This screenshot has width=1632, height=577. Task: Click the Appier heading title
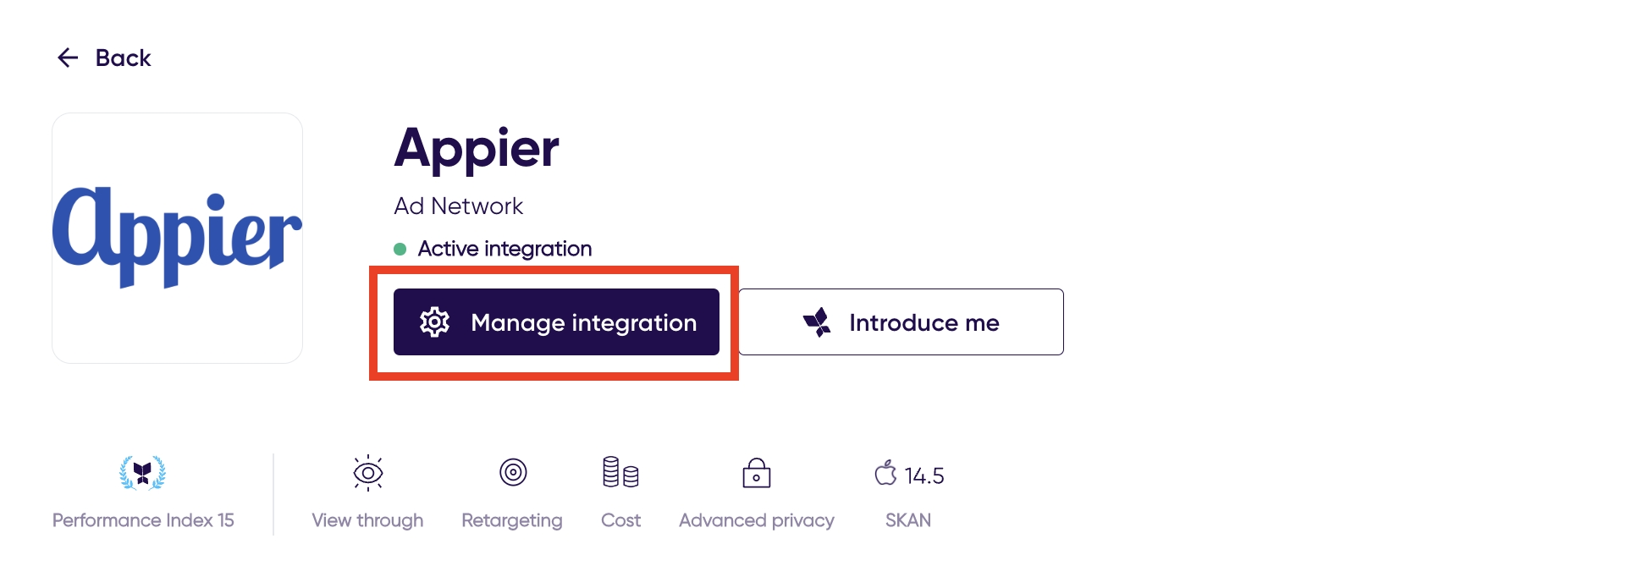(x=477, y=149)
